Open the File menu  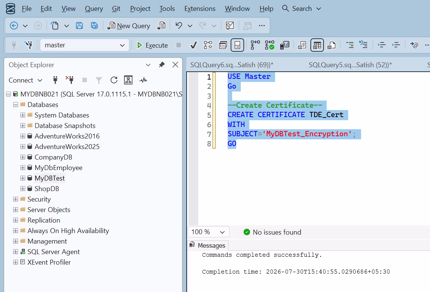pyautogui.click(x=27, y=9)
